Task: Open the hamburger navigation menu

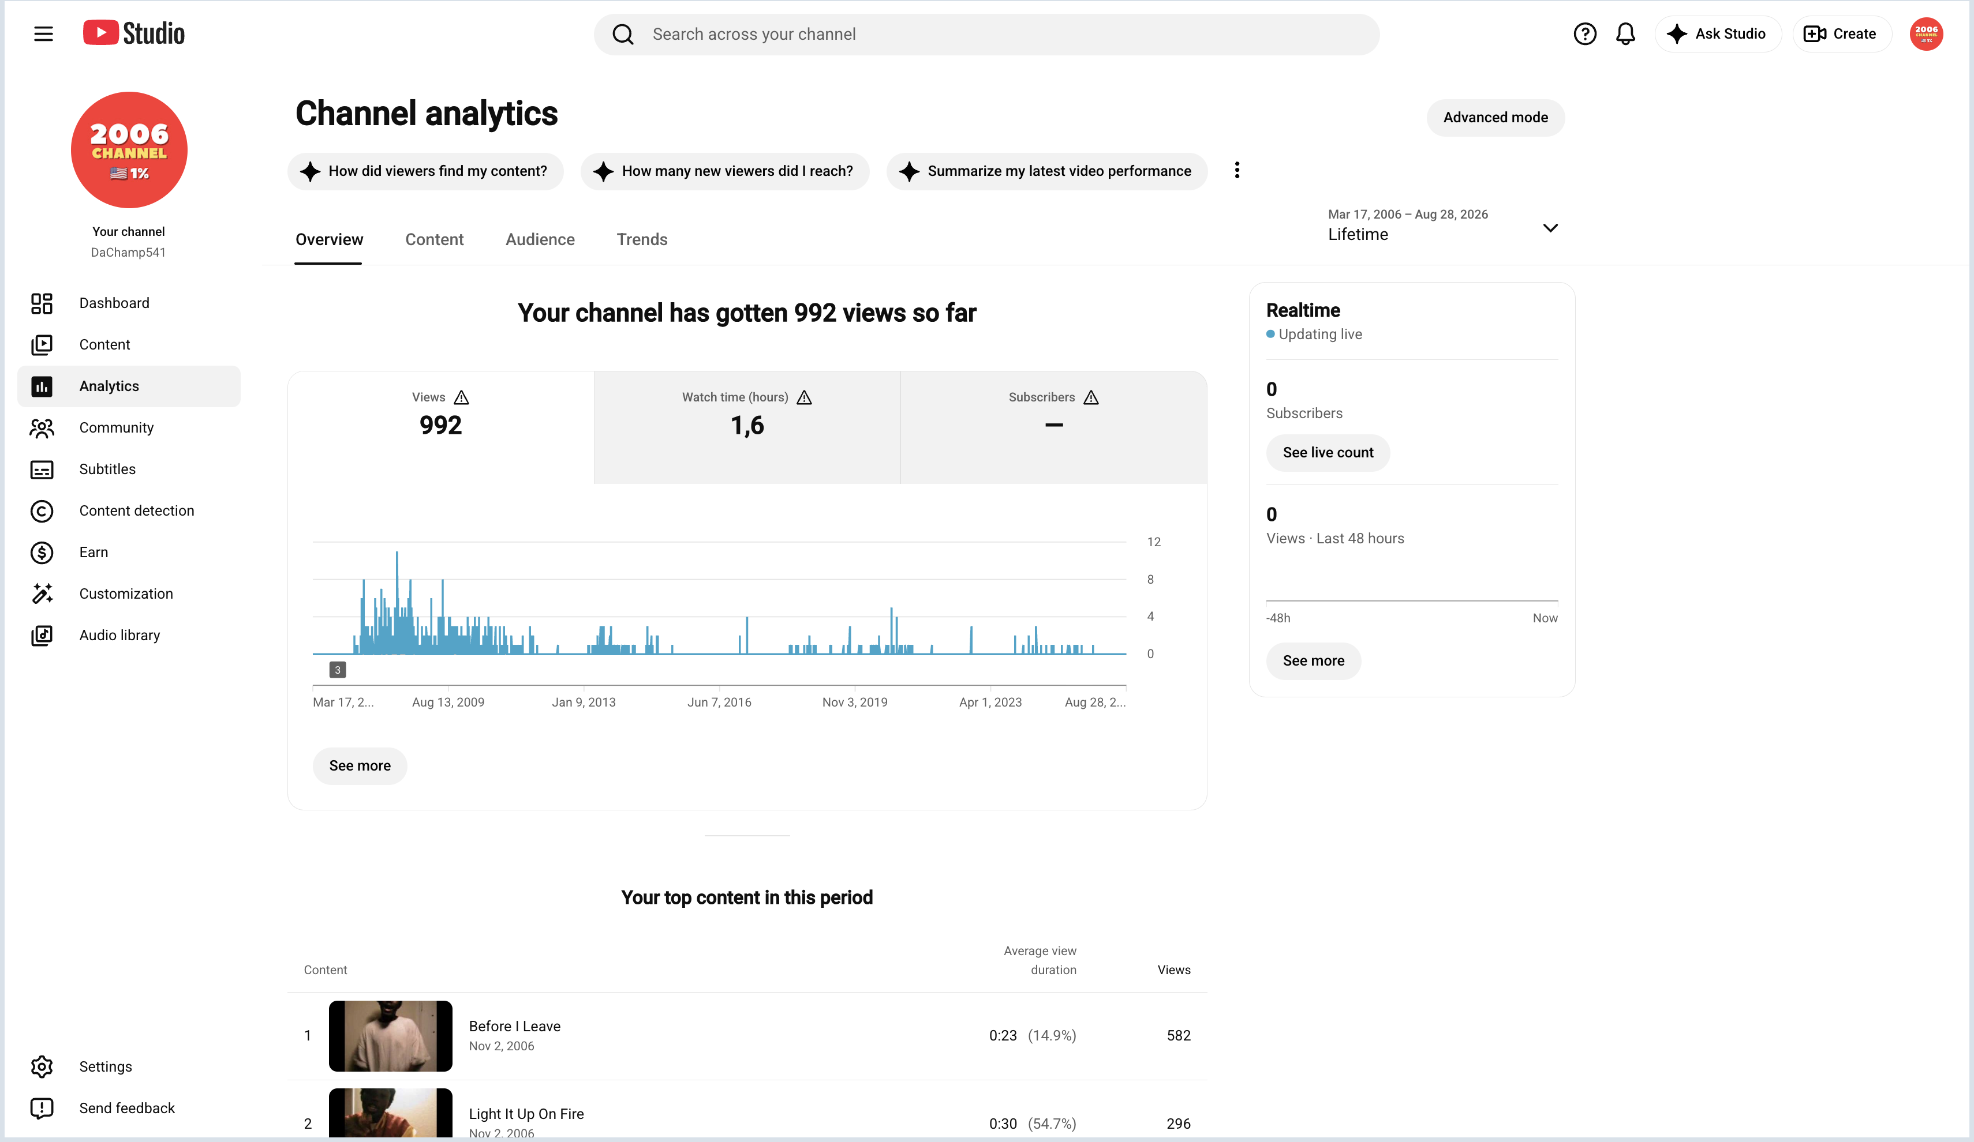Action: (x=43, y=33)
